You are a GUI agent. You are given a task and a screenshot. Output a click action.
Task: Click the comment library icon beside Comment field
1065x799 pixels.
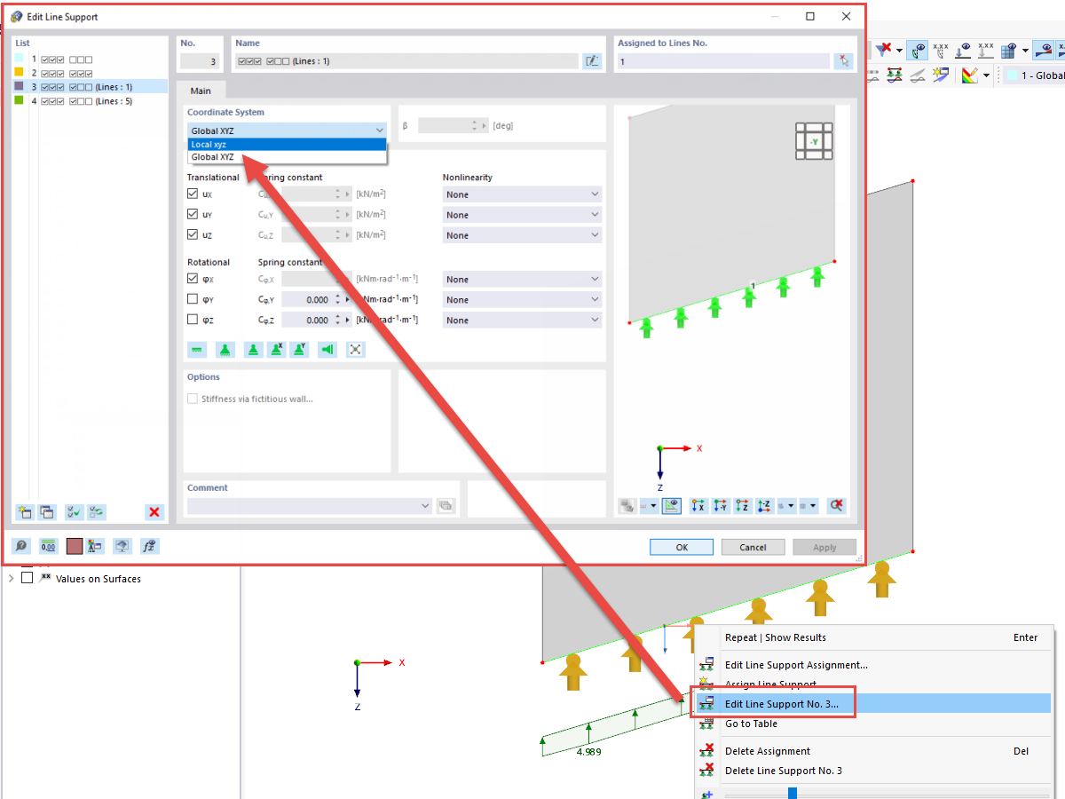(x=446, y=506)
